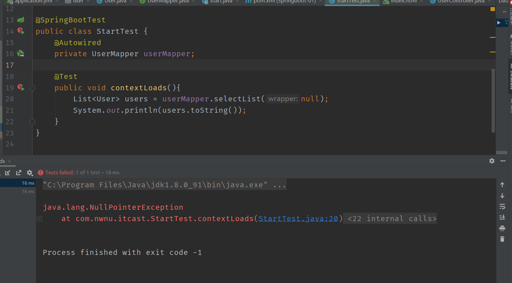Print the console output
The width and height of the screenshot is (512, 283).
[502, 228]
